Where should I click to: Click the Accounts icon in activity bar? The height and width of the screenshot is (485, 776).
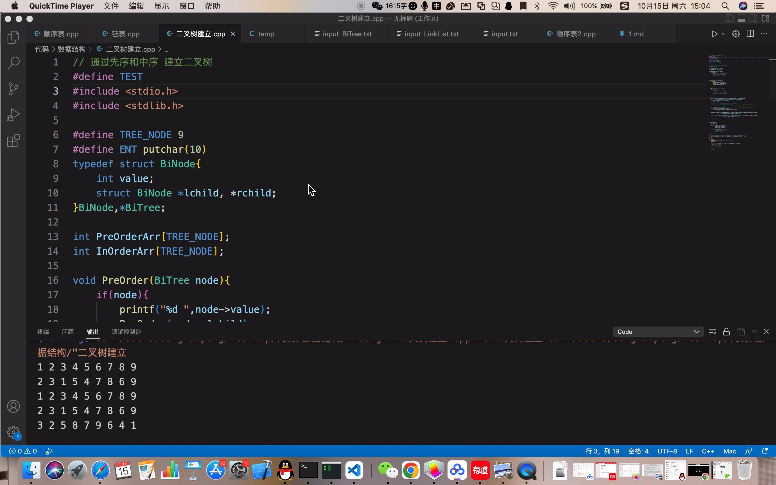pyautogui.click(x=13, y=406)
